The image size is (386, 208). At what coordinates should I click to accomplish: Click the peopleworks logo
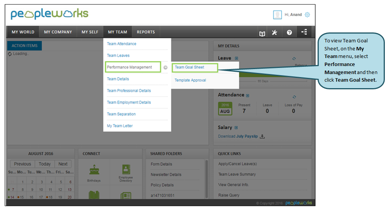click(x=49, y=14)
